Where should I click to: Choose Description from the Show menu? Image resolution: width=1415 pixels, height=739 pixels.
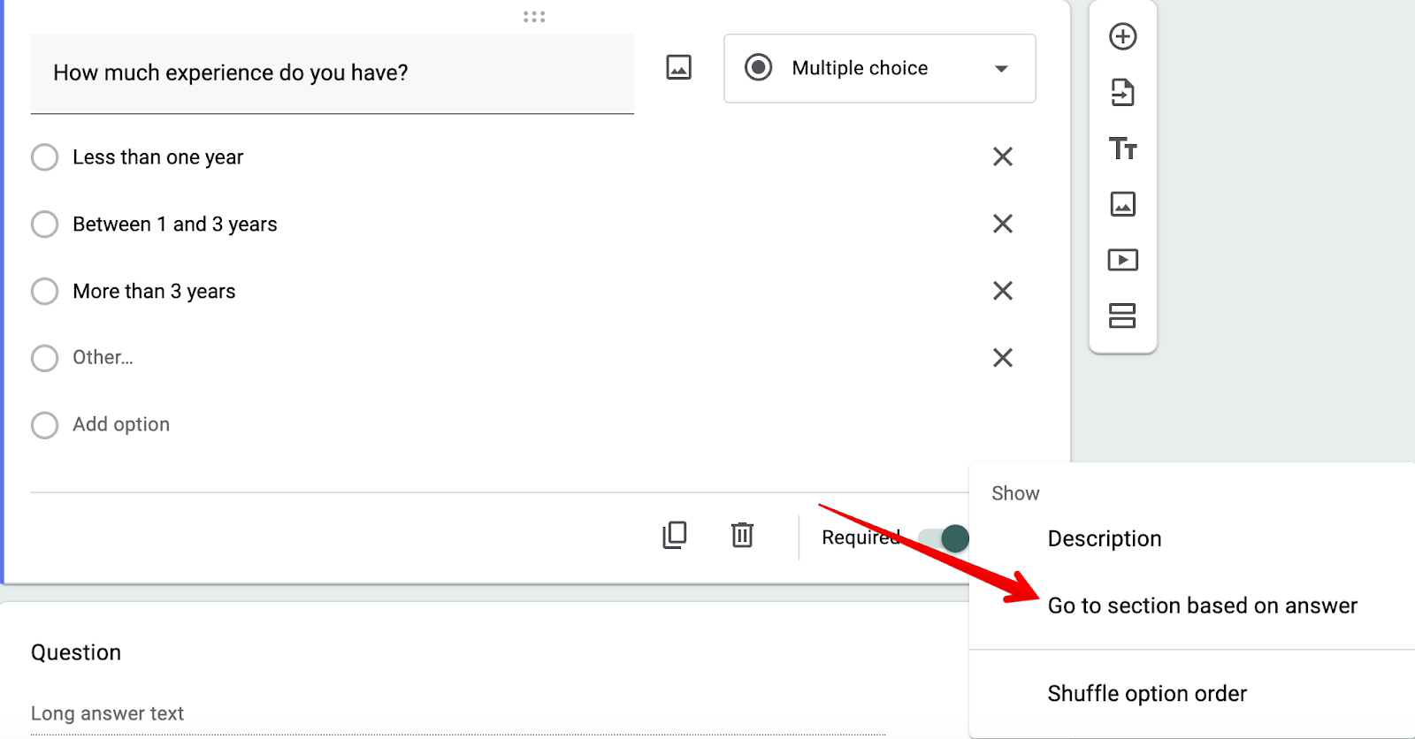[1104, 538]
